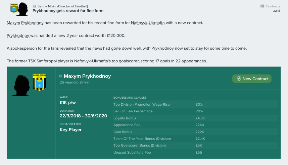Click the Contracts tag icon
288x165 pixels.
click(262, 6)
